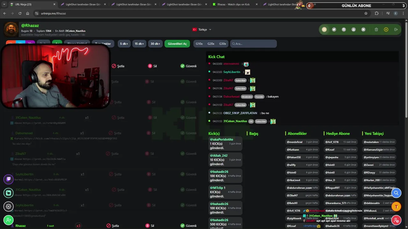408x229 pixels.
Task: Open the Türkçe language dropdown
Action: (x=202, y=30)
